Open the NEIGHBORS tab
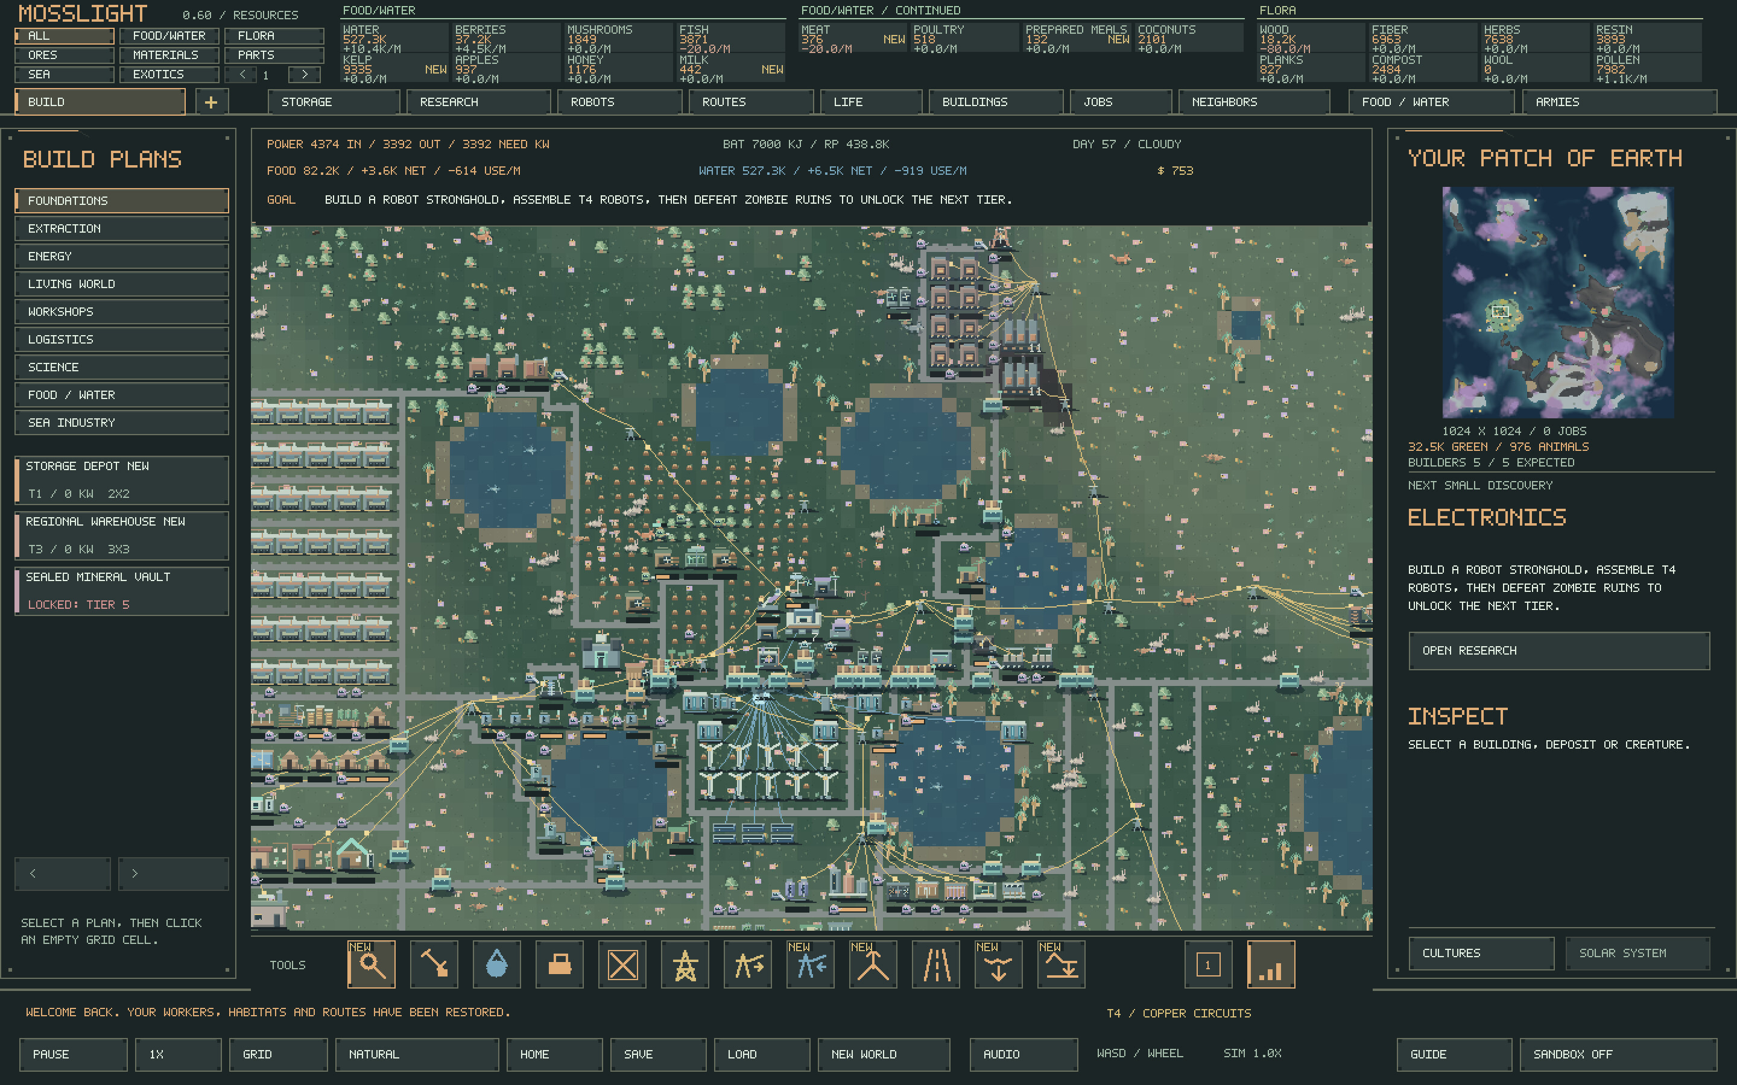This screenshot has height=1085, width=1737. click(1254, 102)
